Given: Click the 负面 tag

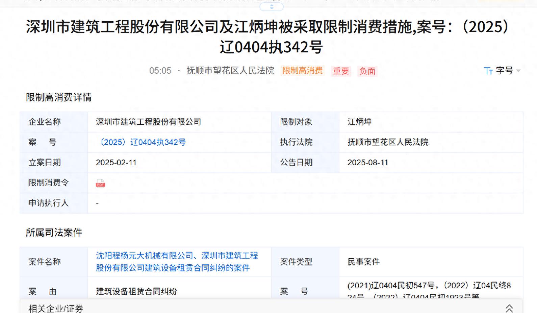Looking at the screenshot, I should click(x=367, y=71).
